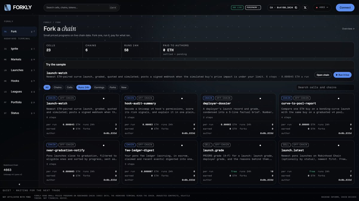This screenshot has width=359, height=201.
Task: Click the 0.00006 ETH price on curve-to-pool-report
Action: [x=307, y=125]
